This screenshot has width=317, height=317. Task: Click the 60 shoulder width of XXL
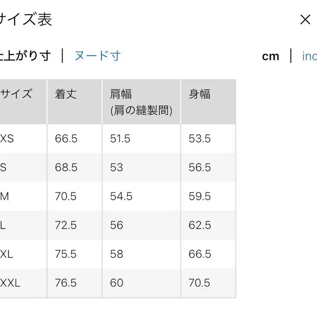(116, 283)
